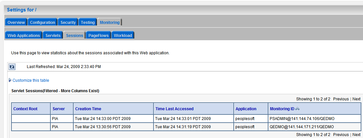The width and height of the screenshot is (363, 138).
Task: Click the Last Refreshed timestamp text
Action: (64, 67)
